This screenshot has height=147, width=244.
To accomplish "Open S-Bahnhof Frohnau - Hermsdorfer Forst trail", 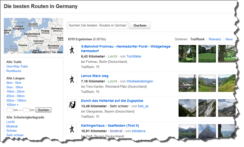I will click(x=126, y=49).
